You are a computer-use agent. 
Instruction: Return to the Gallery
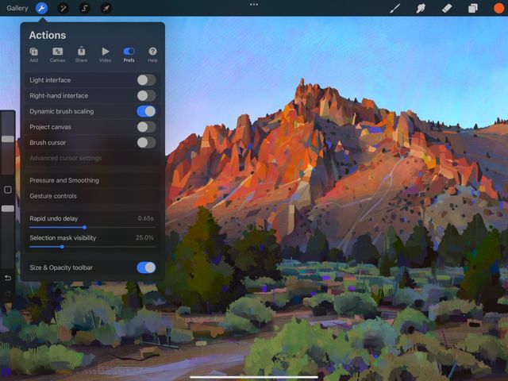tap(17, 8)
